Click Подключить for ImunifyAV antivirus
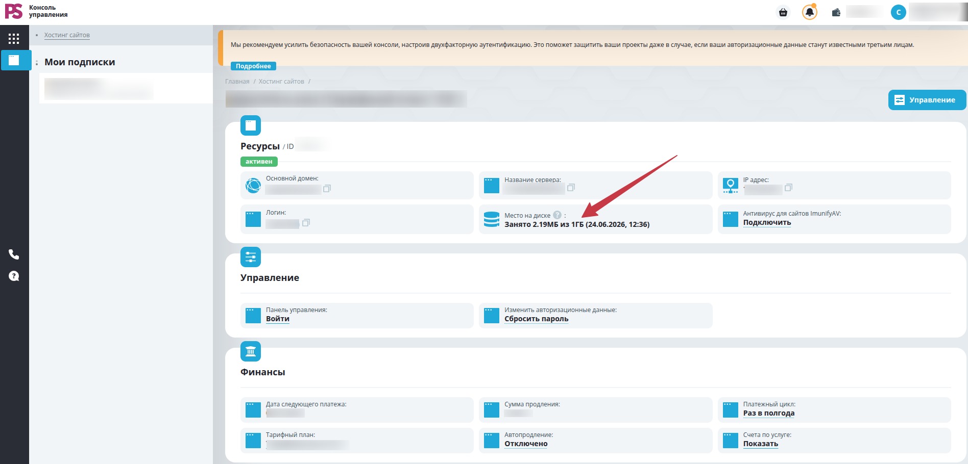The height and width of the screenshot is (464, 968). point(767,222)
